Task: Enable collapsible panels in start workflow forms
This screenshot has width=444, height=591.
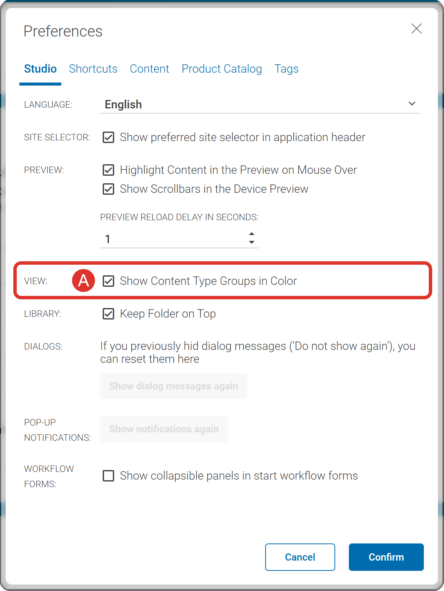Action: point(108,476)
